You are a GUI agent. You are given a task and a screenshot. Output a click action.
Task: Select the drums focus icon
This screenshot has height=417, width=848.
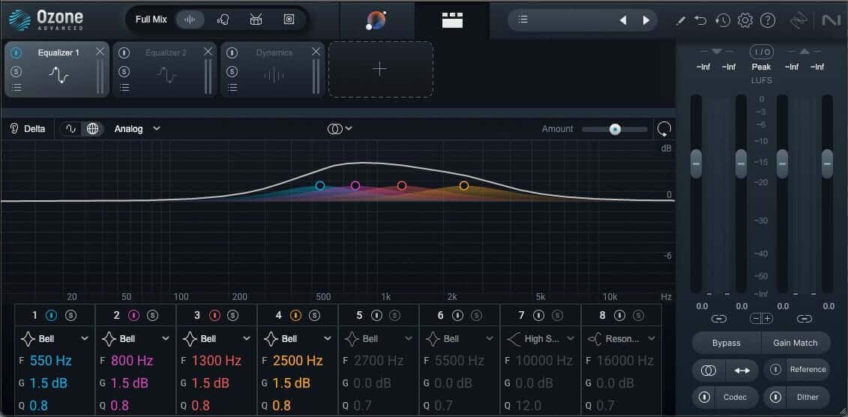256,19
